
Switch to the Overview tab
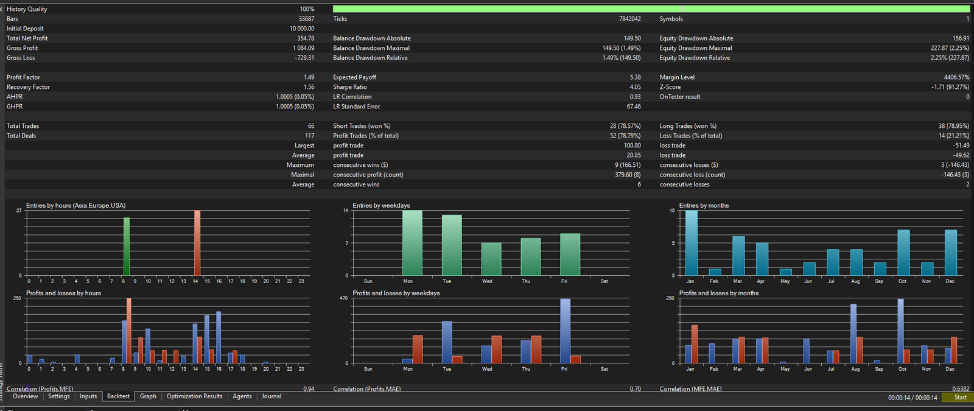coord(25,396)
